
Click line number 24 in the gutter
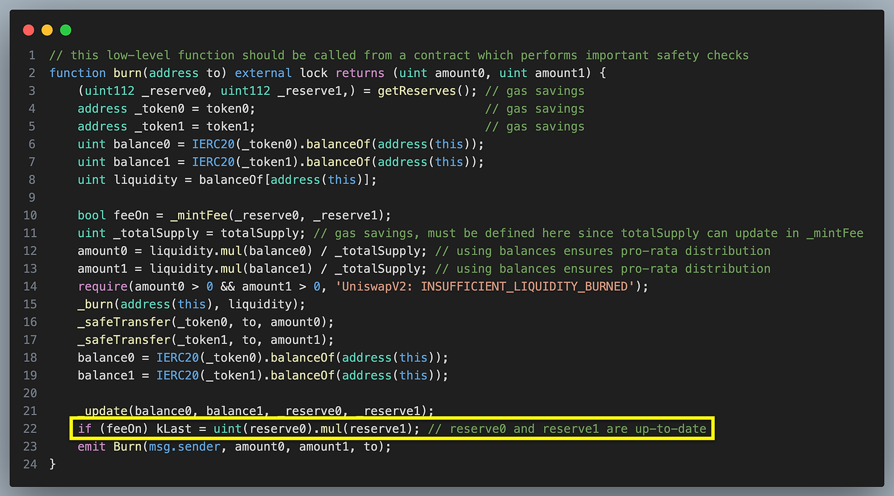[x=30, y=465]
